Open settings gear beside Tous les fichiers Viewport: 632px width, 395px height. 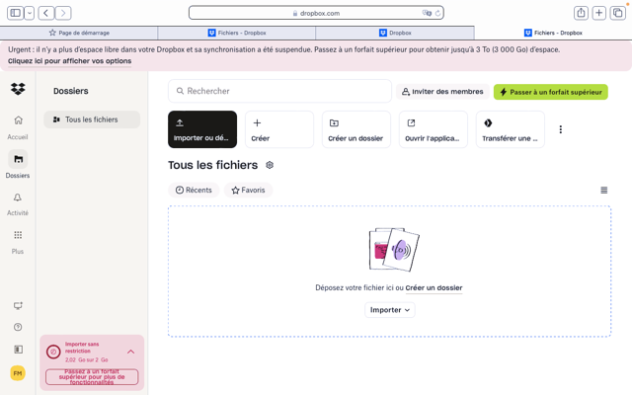[270, 166]
